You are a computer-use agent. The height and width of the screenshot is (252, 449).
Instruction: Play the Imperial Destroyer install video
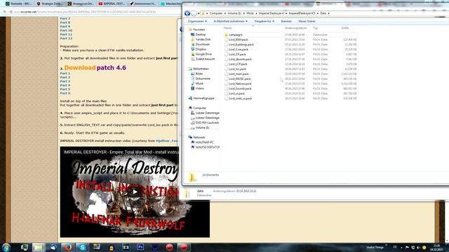coord(135,192)
